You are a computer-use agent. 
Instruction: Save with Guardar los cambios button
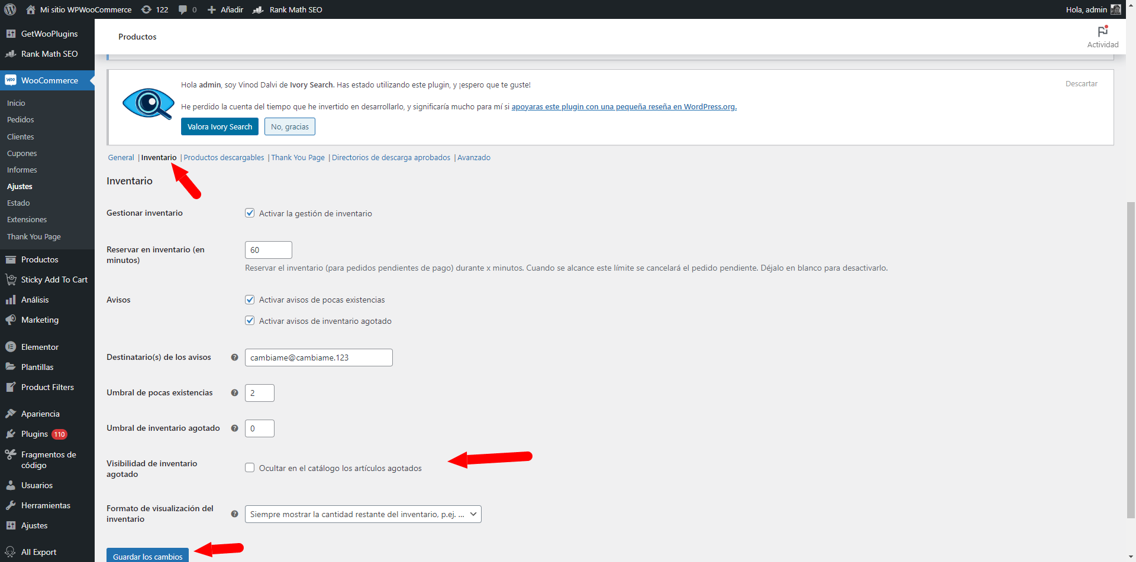click(147, 556)
